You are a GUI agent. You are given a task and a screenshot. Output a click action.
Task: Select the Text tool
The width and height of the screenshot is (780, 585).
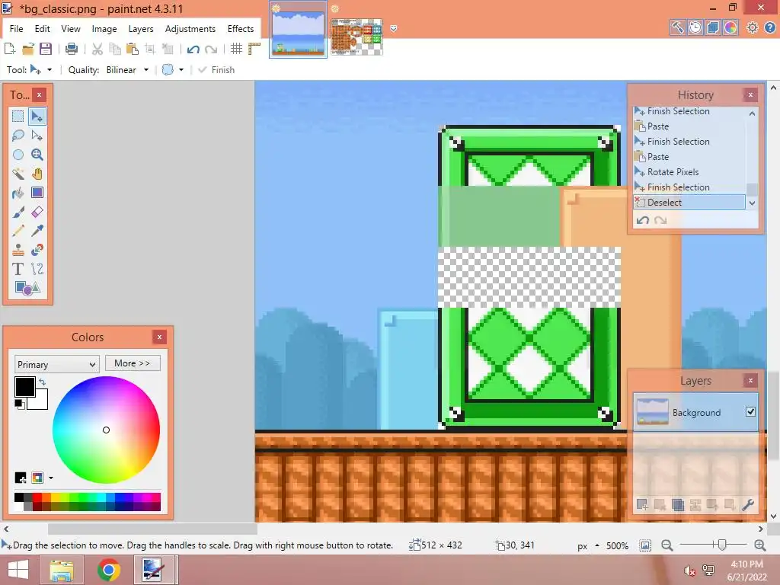(18, 269)
